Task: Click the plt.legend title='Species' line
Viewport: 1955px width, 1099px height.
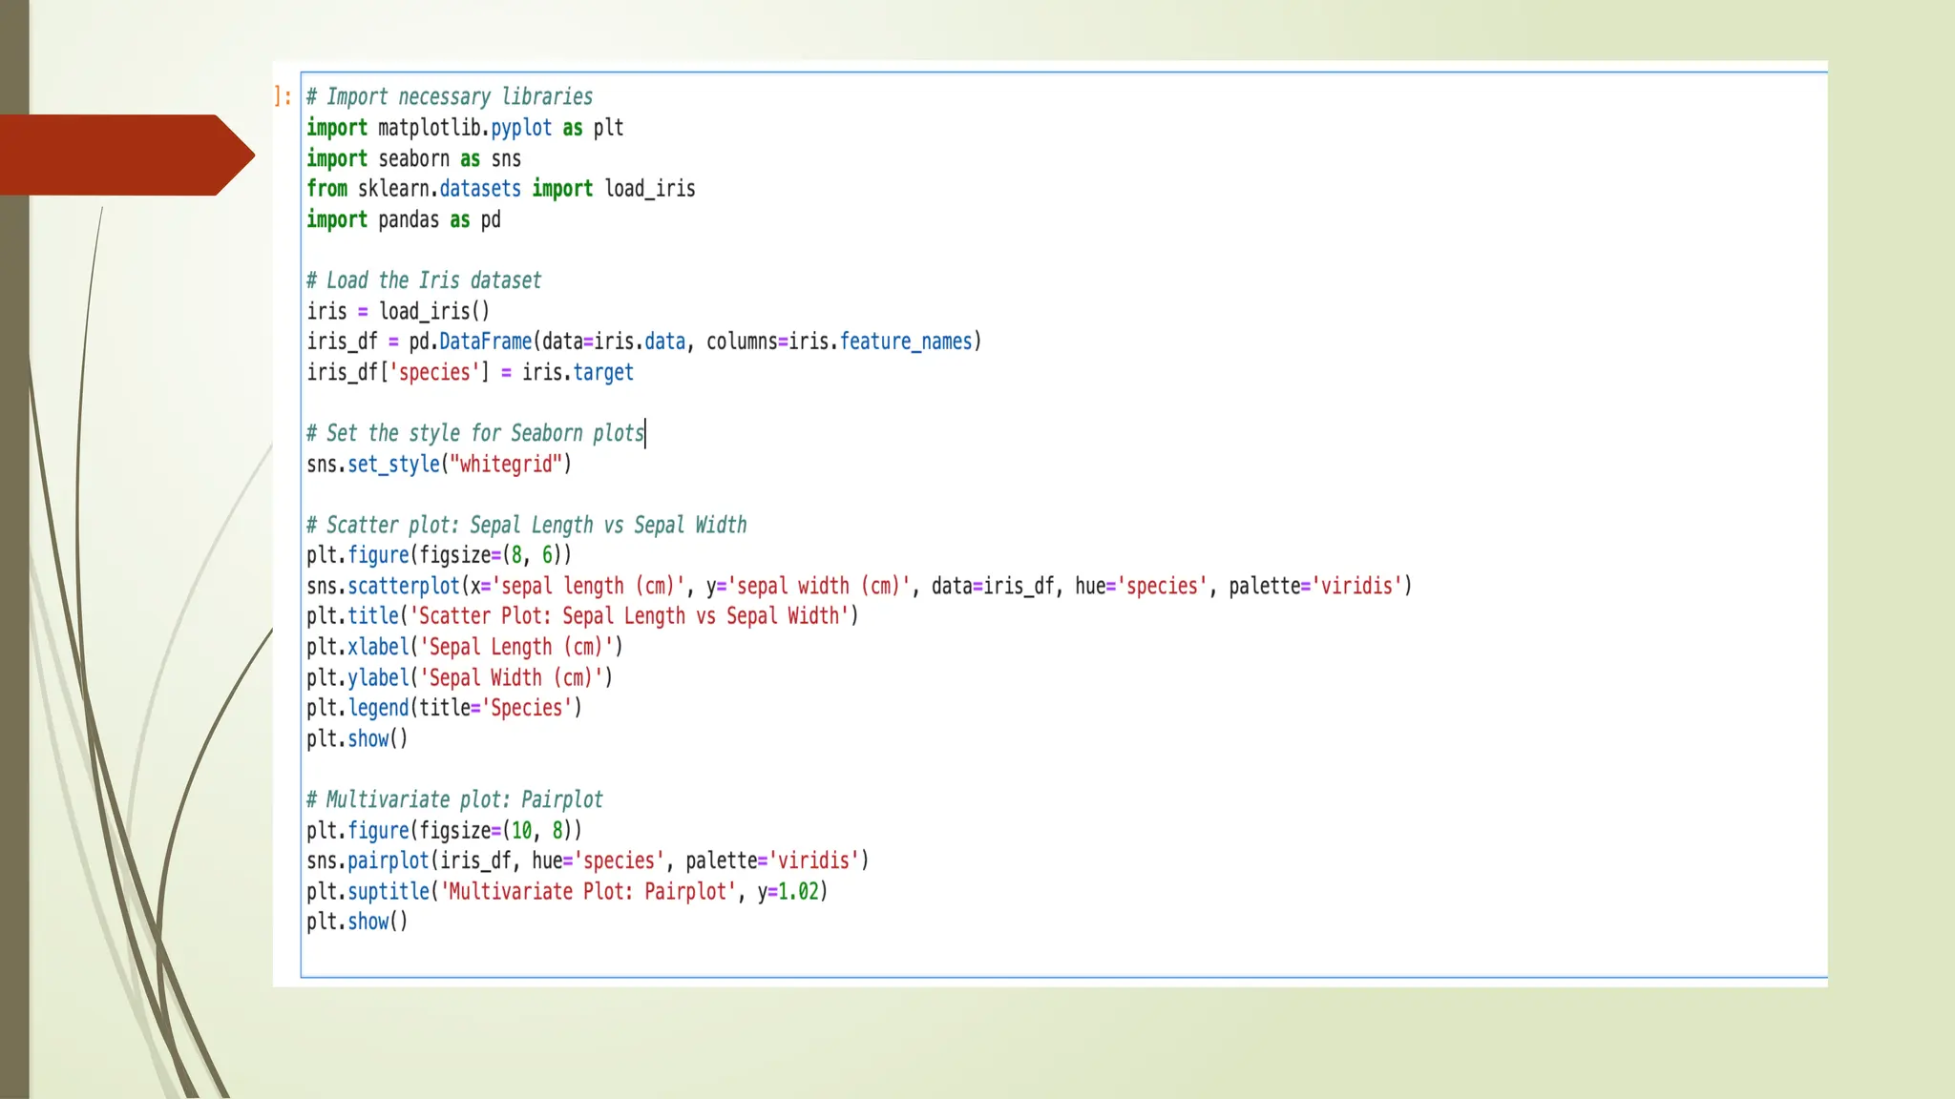Action: click(444, 708)
